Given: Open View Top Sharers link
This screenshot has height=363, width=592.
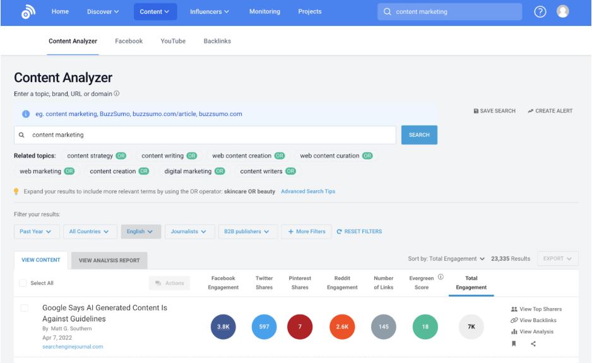Looking at the screenshot, I should click(x=536, y=309).
